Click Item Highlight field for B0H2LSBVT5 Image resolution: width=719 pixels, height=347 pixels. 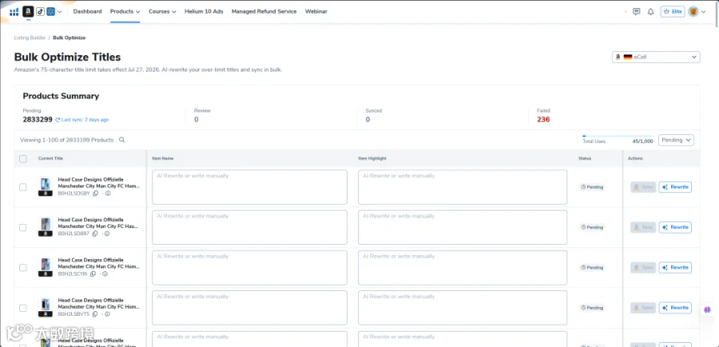463,308
